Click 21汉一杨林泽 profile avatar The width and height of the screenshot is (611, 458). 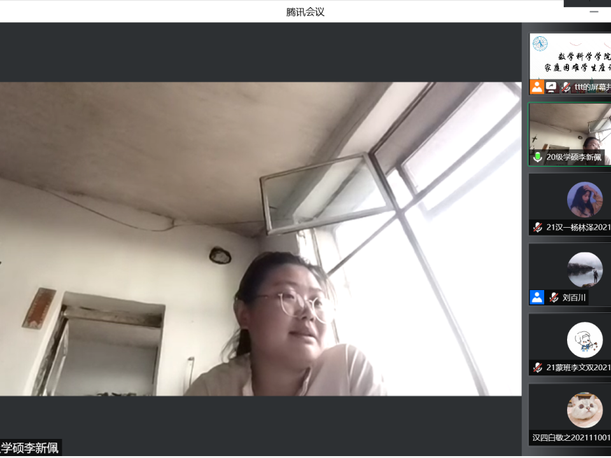(584, 200)
